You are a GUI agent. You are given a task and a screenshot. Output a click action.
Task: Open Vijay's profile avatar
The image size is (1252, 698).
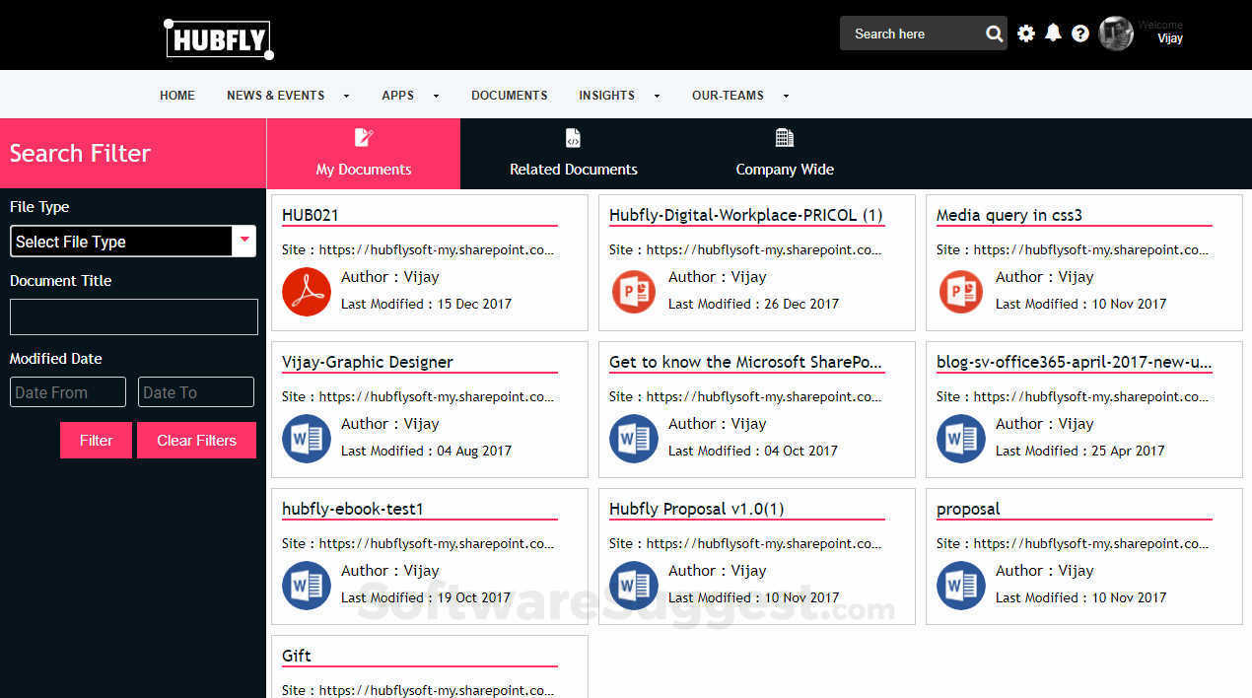click(1115, 33)
